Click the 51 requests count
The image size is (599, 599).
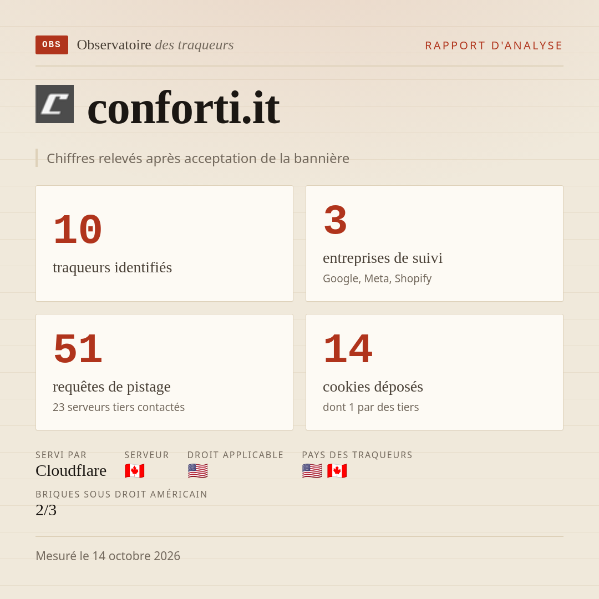tap(78, 349)
